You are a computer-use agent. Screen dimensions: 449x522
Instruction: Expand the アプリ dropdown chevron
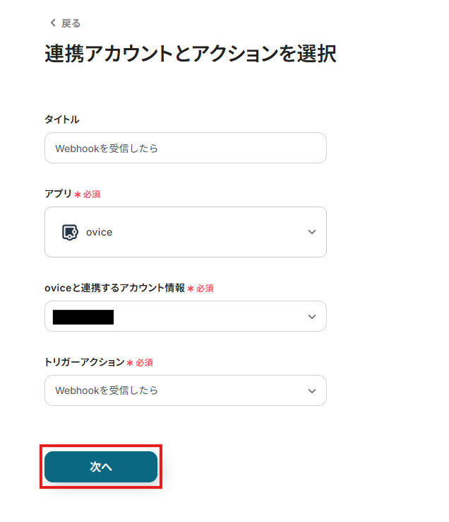[312, 232]
